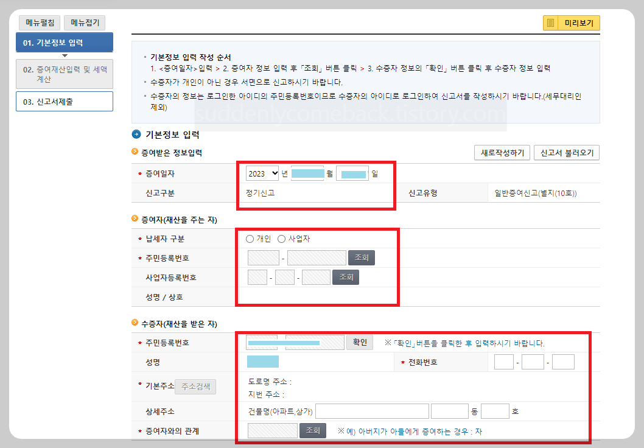
Task: Click the 건물명(아파트,상가) building name field
Action: point(372,411)
